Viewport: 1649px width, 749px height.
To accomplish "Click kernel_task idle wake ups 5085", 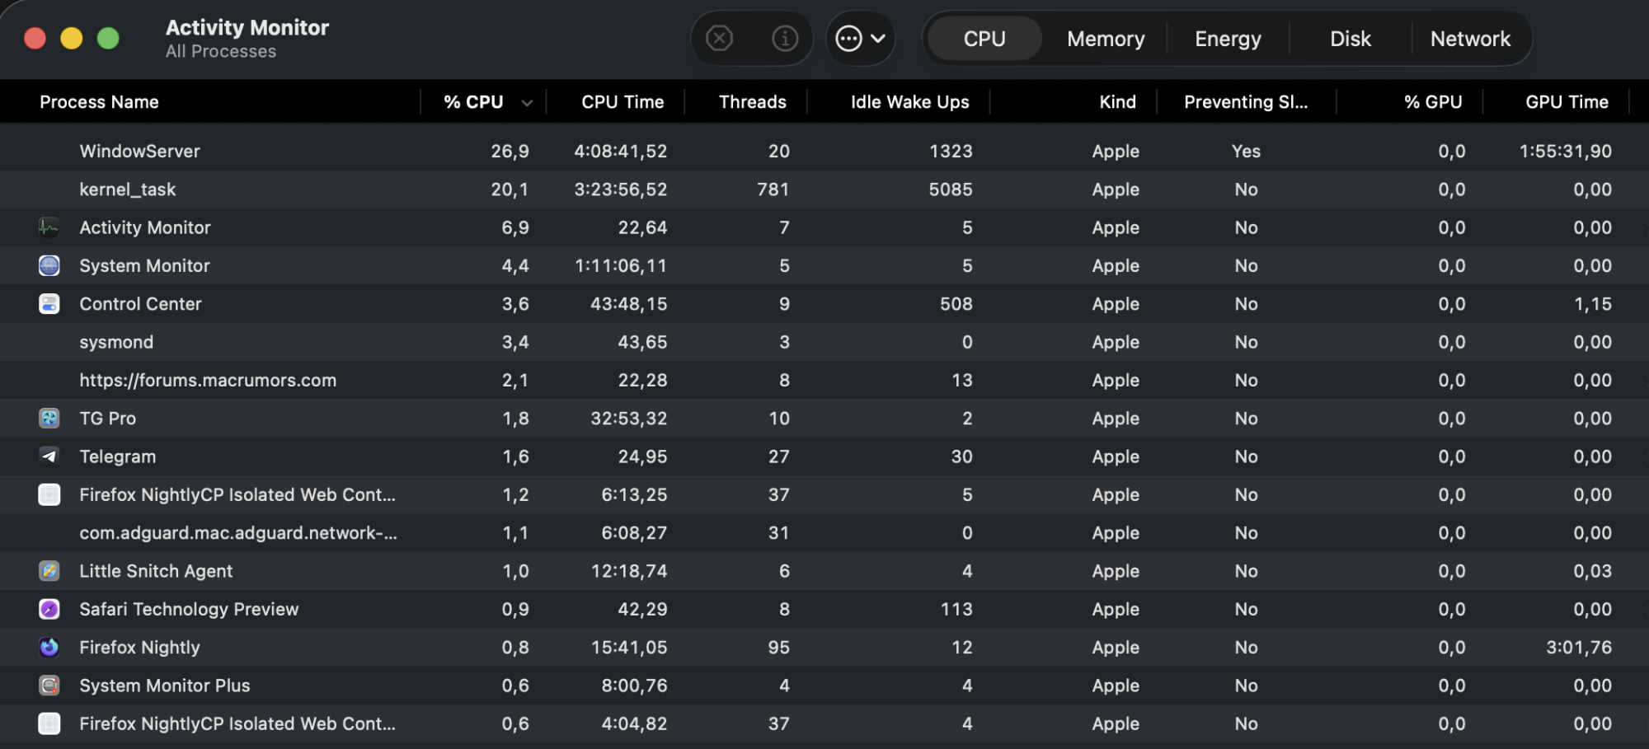I will [951, 190].
